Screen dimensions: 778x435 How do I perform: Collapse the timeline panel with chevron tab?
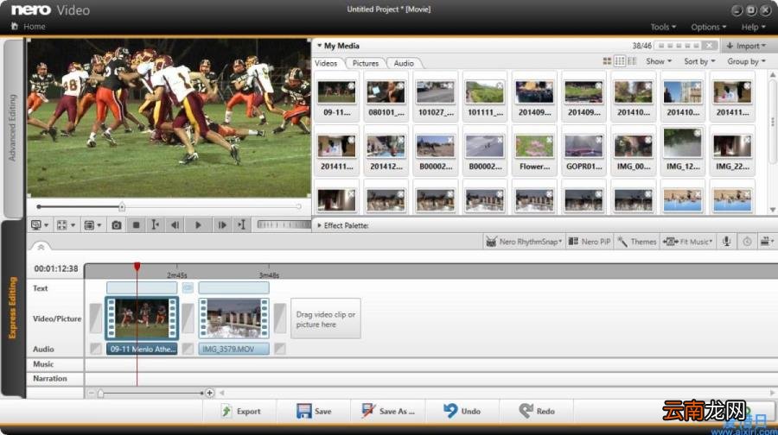pyautogui.click(x=41, y=246)
